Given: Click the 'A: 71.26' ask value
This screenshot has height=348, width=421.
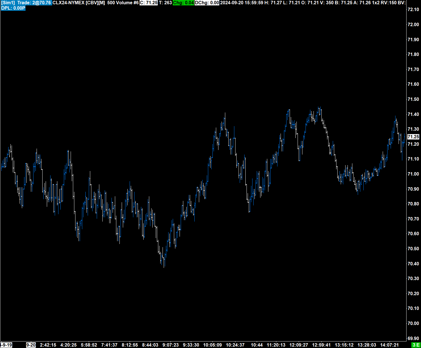Looking at the screenshot, I should (x=362, y=3).
